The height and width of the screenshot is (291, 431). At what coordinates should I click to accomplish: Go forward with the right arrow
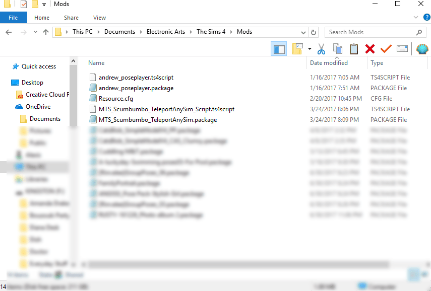[24, 32]
